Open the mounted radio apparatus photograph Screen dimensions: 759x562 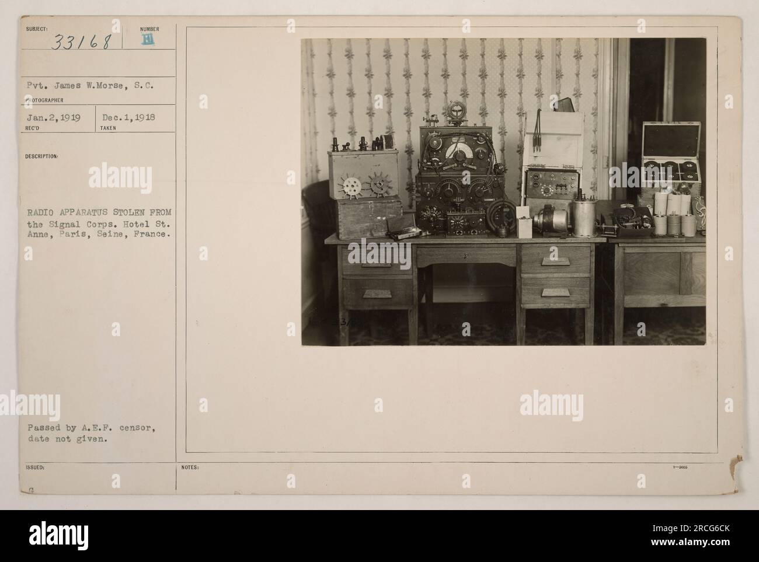pyautogui.click(x=503, y=192)
